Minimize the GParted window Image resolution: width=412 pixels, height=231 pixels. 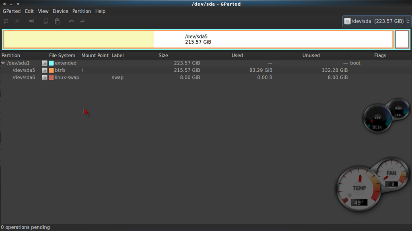[11, 4]
